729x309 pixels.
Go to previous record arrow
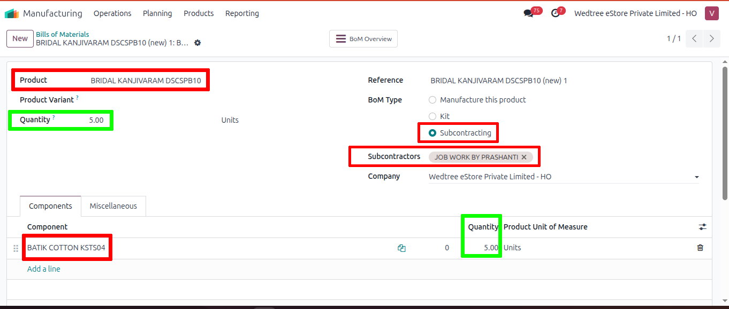coord(694,38)
